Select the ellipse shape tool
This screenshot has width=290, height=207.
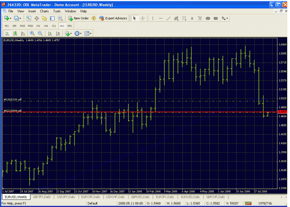click(x=208, y=18)
